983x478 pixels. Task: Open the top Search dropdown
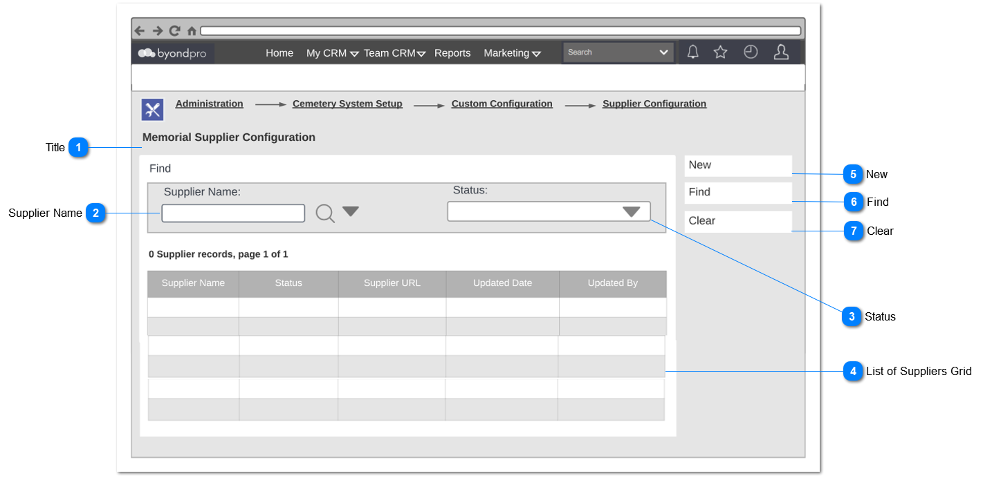click(x=618, y=52)
